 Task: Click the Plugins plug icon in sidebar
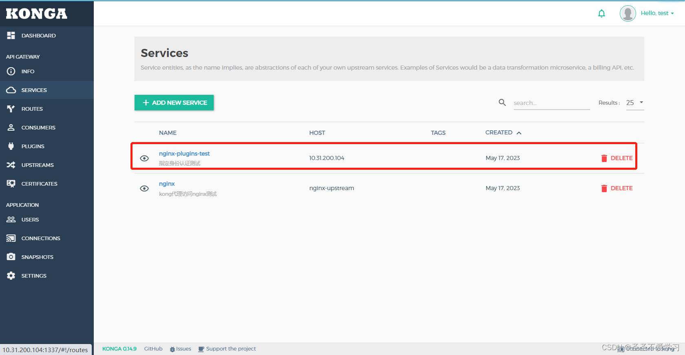point(11,146)
